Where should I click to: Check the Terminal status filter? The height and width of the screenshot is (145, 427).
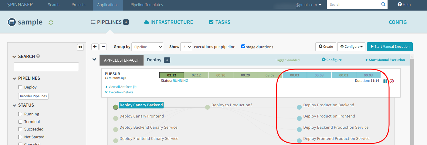tap(20, 121)
